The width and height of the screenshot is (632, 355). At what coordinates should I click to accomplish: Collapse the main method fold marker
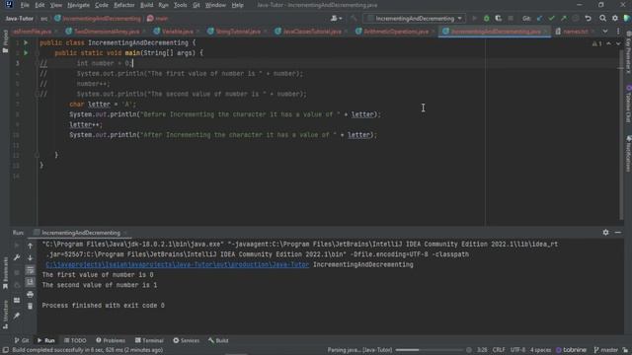pos(37,53)
